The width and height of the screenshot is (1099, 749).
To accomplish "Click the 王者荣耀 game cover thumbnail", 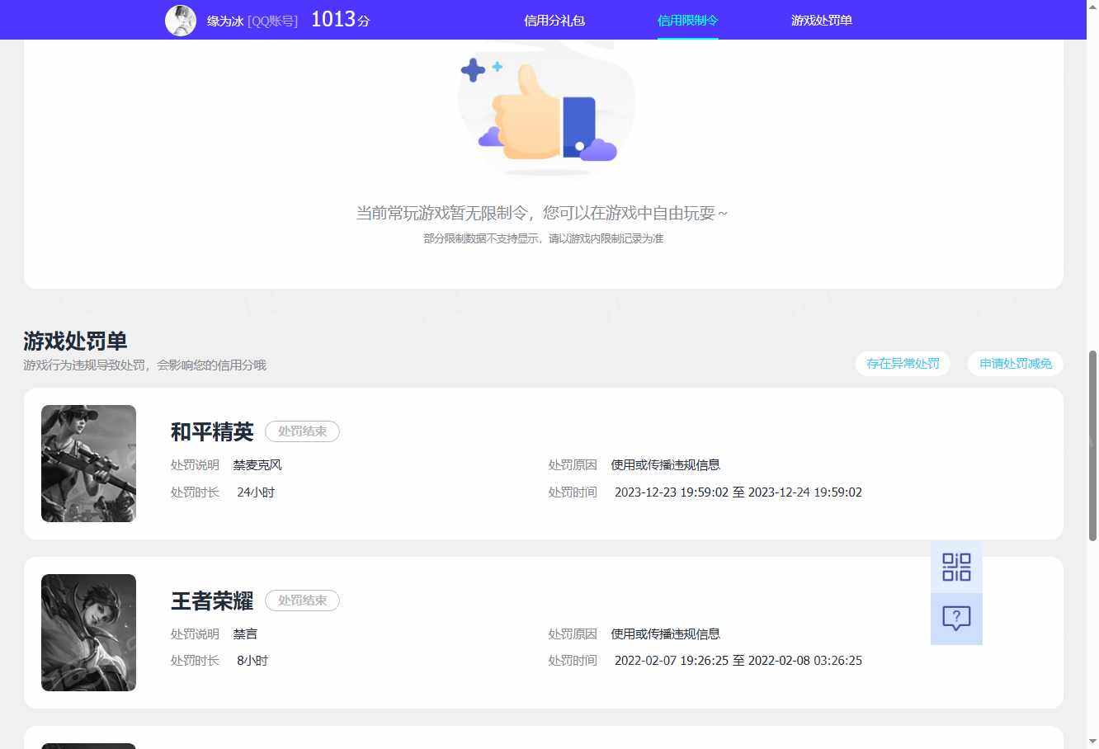I will (x=88, y=633).
